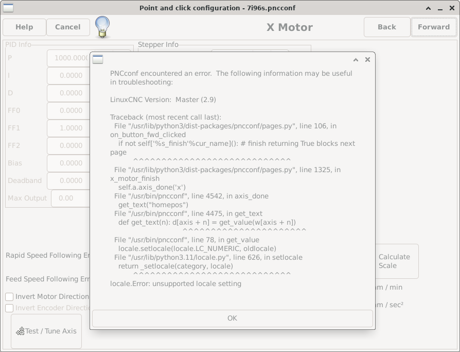This screenshot has width=460, height=352.
Task: Open the error dialog's window menu icon
Action: [98, 59]
